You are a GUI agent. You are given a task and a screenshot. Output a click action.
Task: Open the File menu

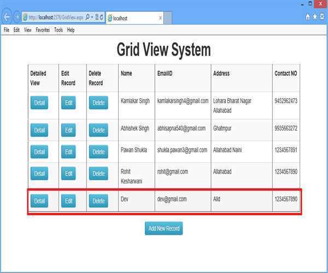(7, 30)
